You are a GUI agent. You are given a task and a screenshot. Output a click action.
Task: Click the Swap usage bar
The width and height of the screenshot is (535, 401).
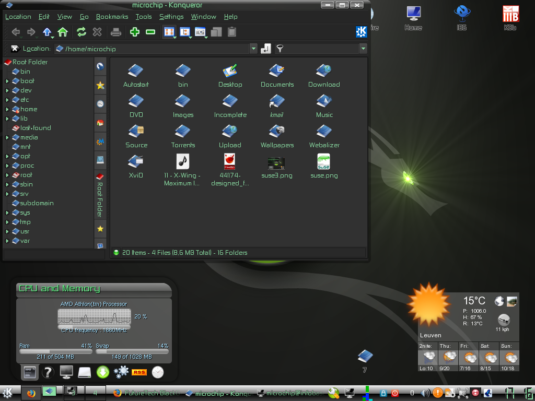(132, 351)
